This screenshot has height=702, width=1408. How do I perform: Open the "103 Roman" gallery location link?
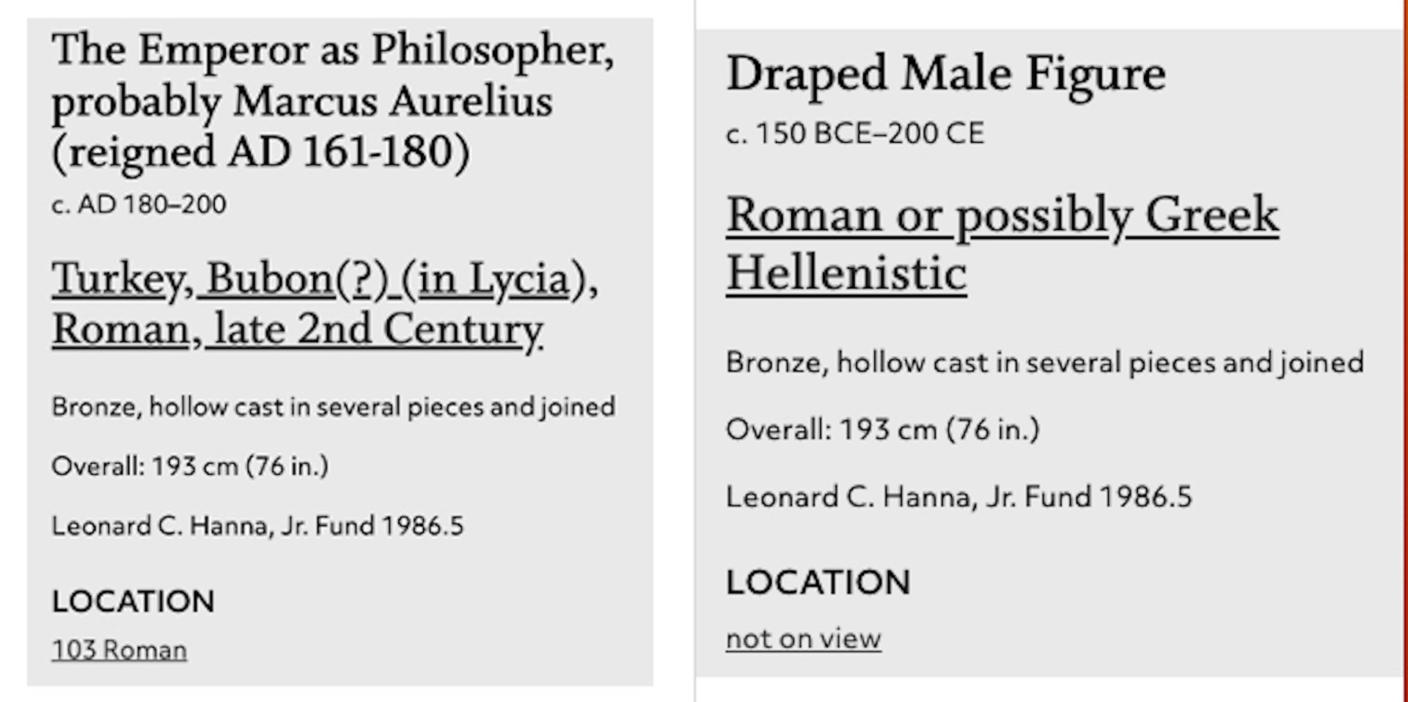point(119,650)
